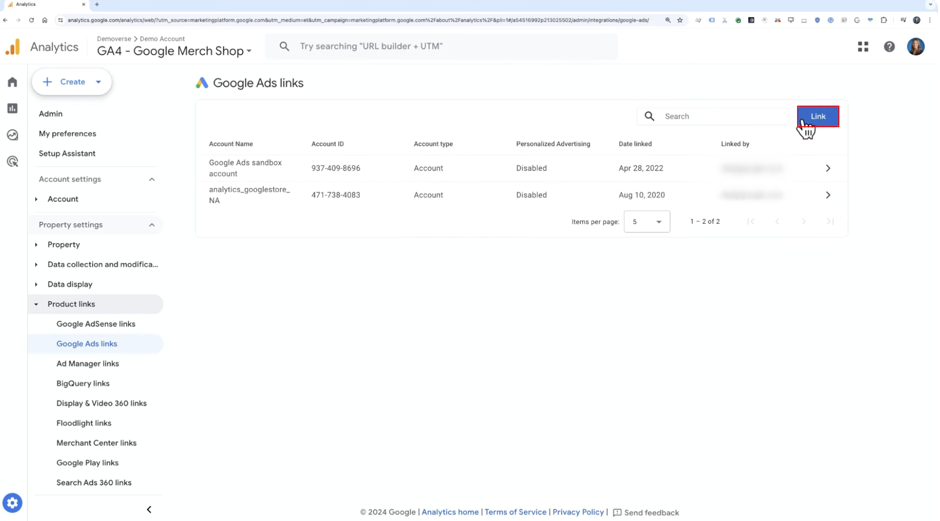Screen dimensions: 940x521
Task: Expand the Data display tree item
Action: 70,285
